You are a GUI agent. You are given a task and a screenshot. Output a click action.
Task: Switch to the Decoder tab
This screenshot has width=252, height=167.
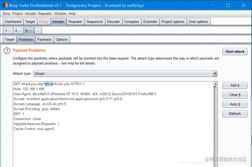coord(114,22)
